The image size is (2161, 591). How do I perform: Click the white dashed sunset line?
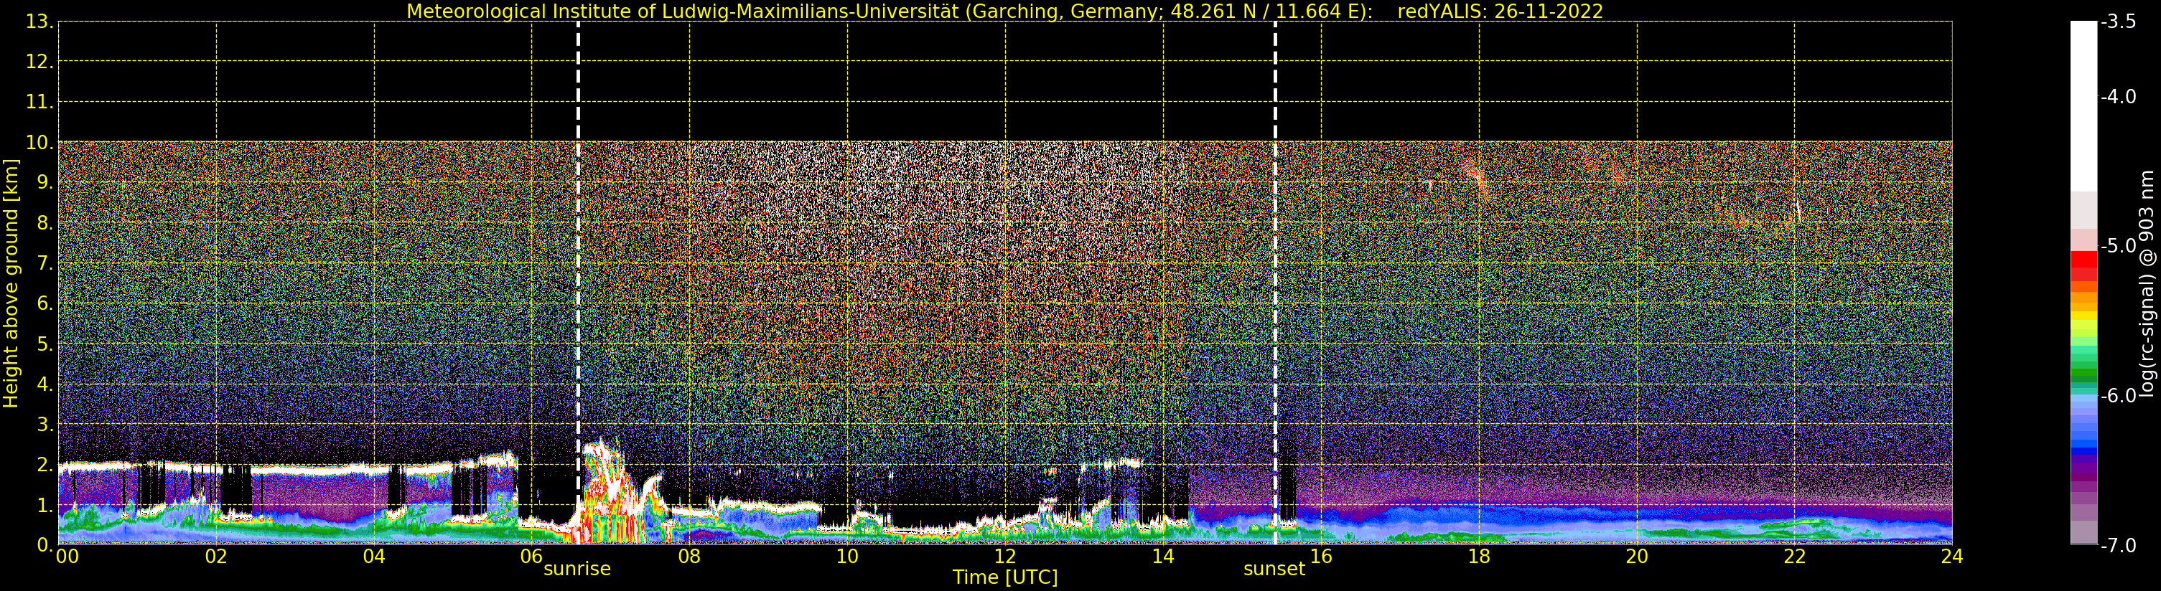coord(1275,283)
